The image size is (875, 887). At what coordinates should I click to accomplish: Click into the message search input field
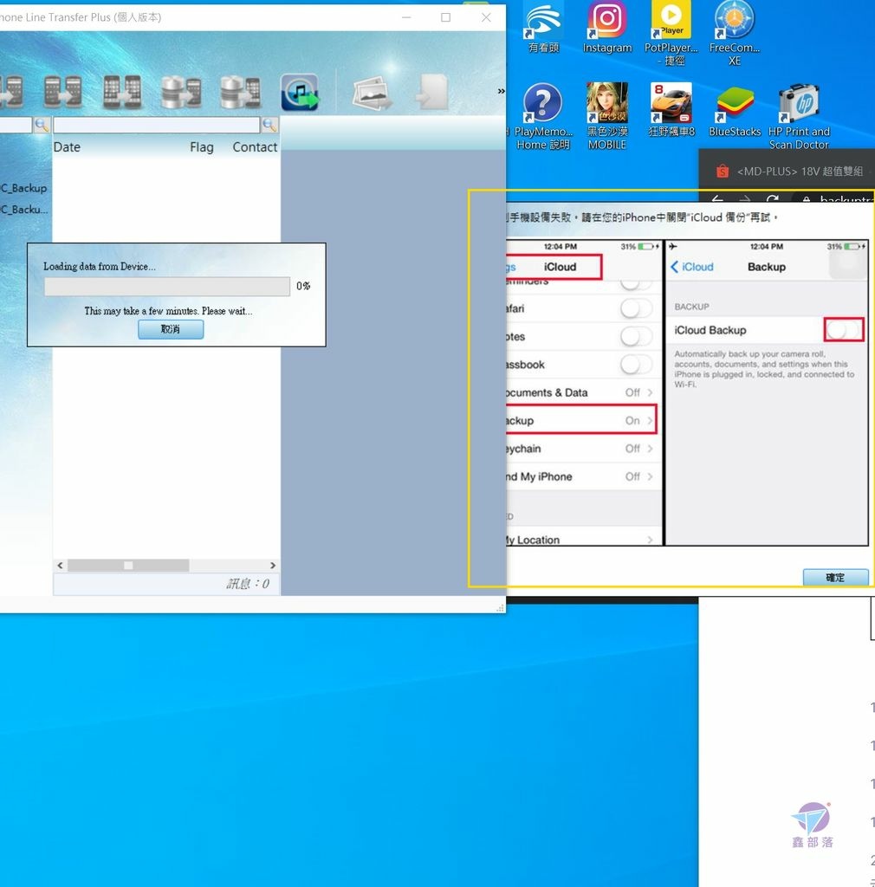[x=157, y=125]
